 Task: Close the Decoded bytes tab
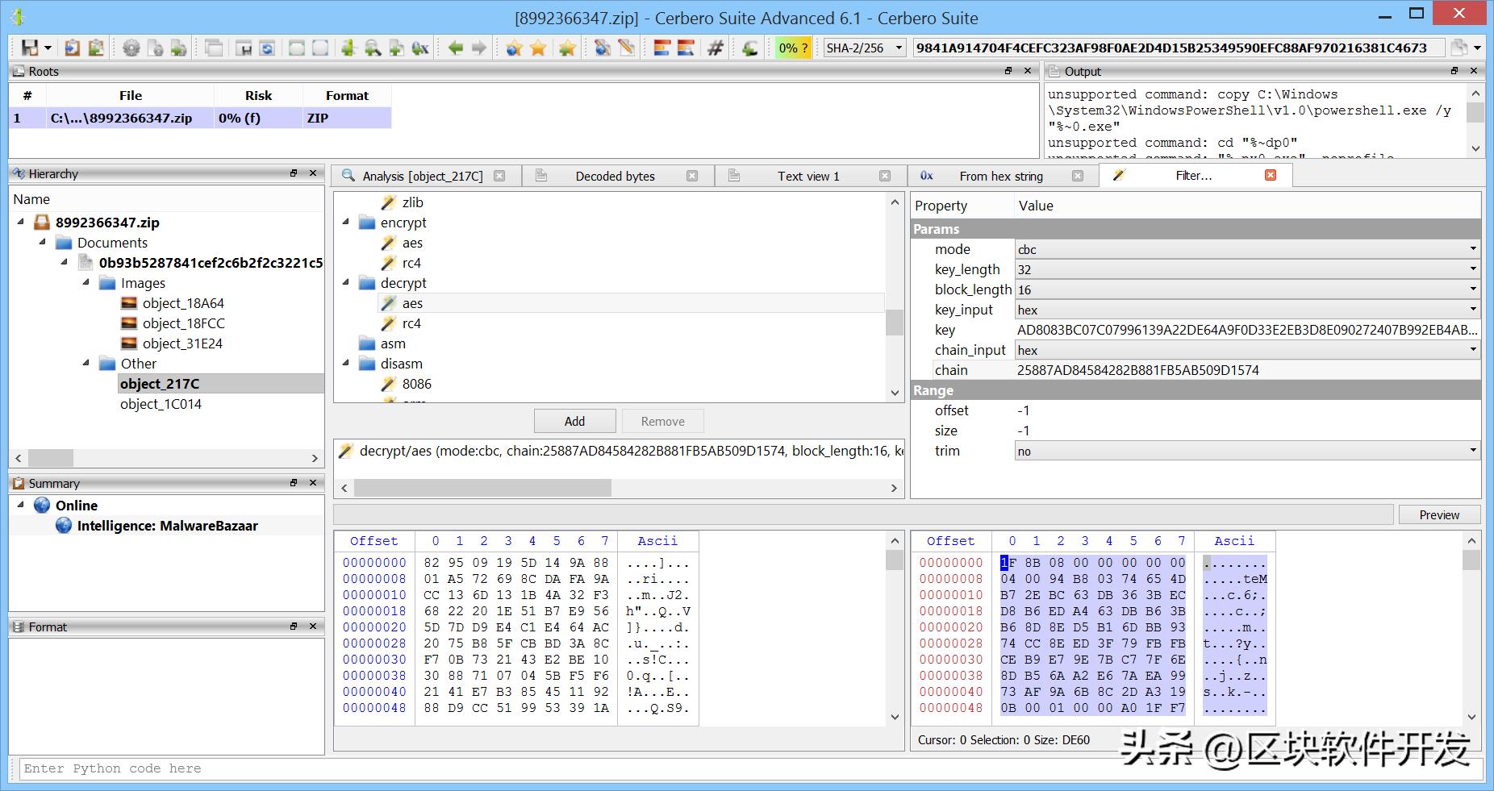click(692, 176)
